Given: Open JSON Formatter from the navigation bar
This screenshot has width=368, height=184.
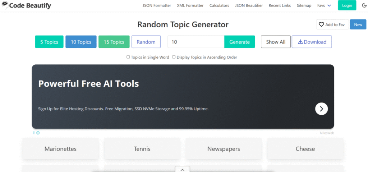Looking at the screenshot, I should coord(157,5).
